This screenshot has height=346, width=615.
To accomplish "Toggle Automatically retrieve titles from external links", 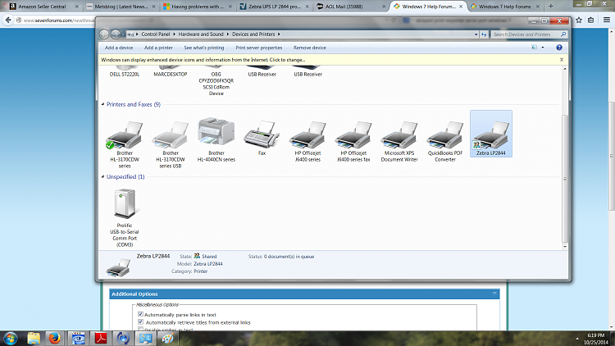I will pyautogui.click(x=140, y=322).
